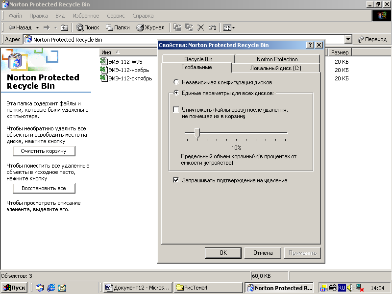Uncheck Запрашивать подтверждение на удаление
Screen dimensions: 392x294
(176, 180)
